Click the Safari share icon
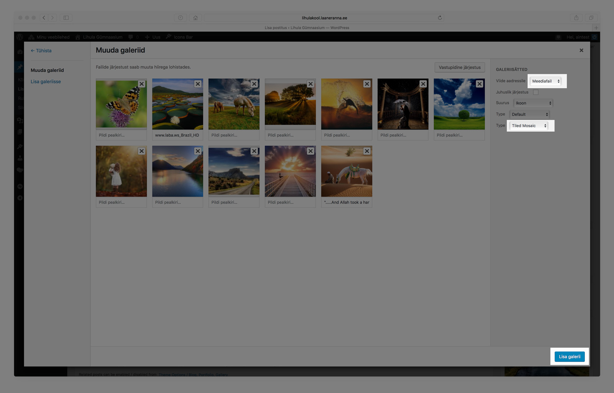The image size is (614, 393). tap(576, 18)
